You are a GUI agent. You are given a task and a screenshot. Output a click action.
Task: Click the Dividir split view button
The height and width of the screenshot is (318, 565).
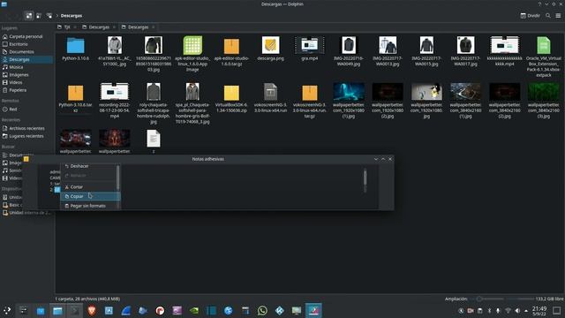(x=530, y=16)
